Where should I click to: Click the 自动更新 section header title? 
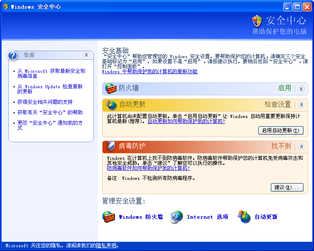pos(132,104)
